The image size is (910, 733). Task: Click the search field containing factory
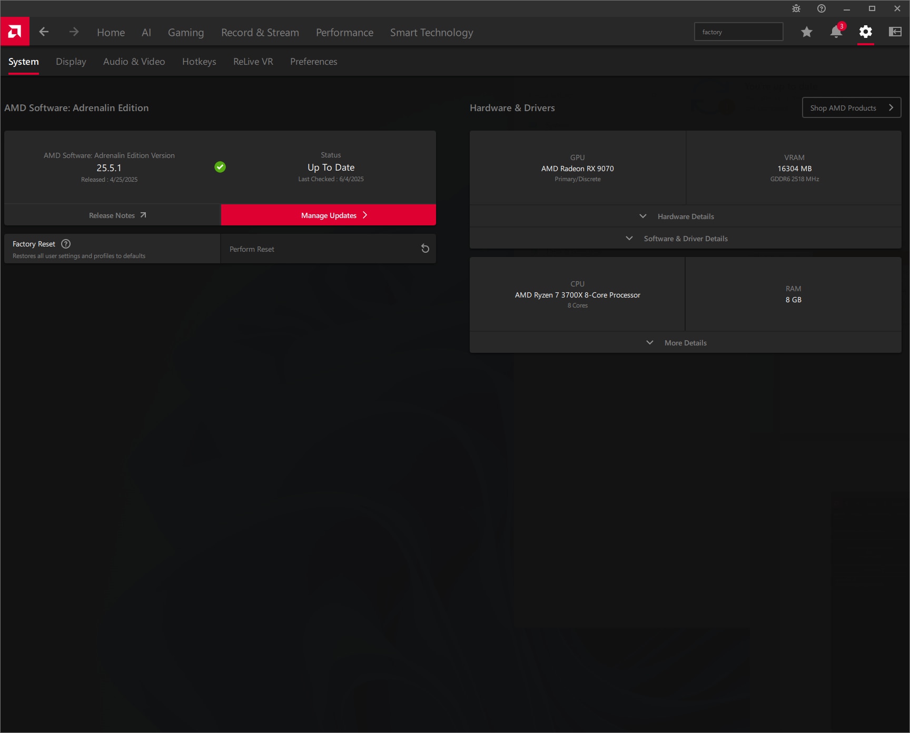coord(739,32)
